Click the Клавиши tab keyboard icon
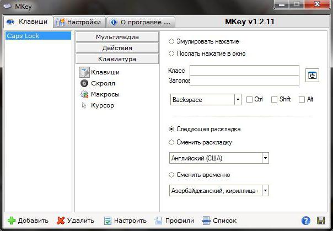The height and width of the screenshot is (231, 333). [10, 22]
